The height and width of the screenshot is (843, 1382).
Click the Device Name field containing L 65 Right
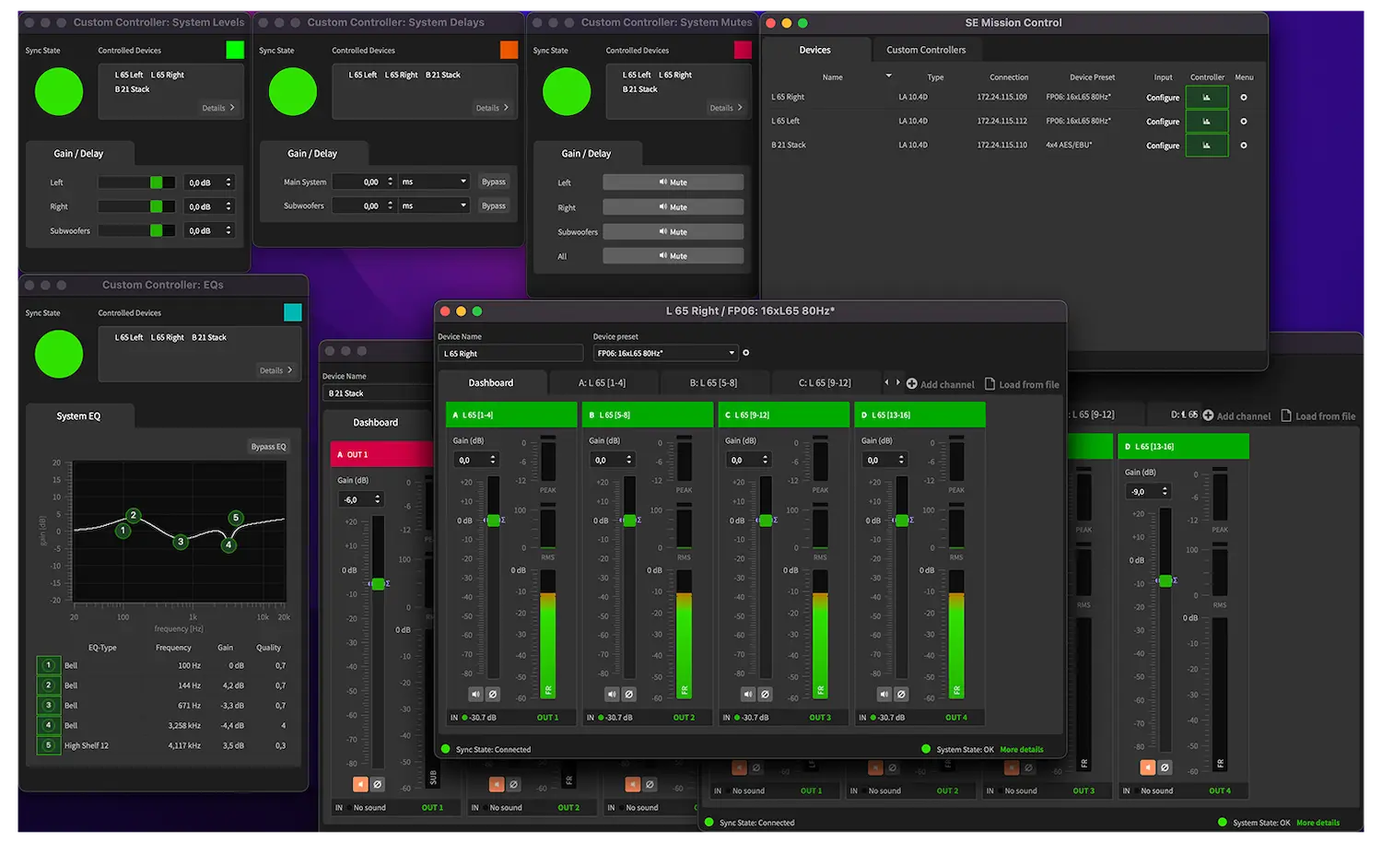[509, 354]
